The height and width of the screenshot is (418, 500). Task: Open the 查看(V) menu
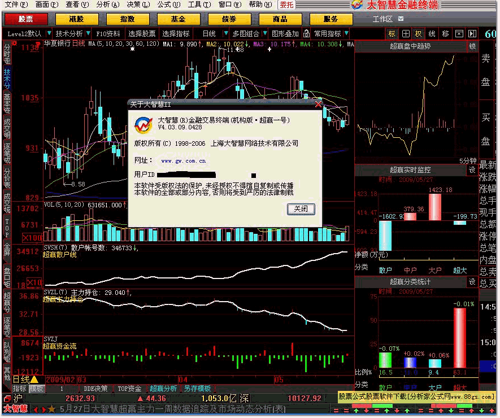click(x=77, y=5)
